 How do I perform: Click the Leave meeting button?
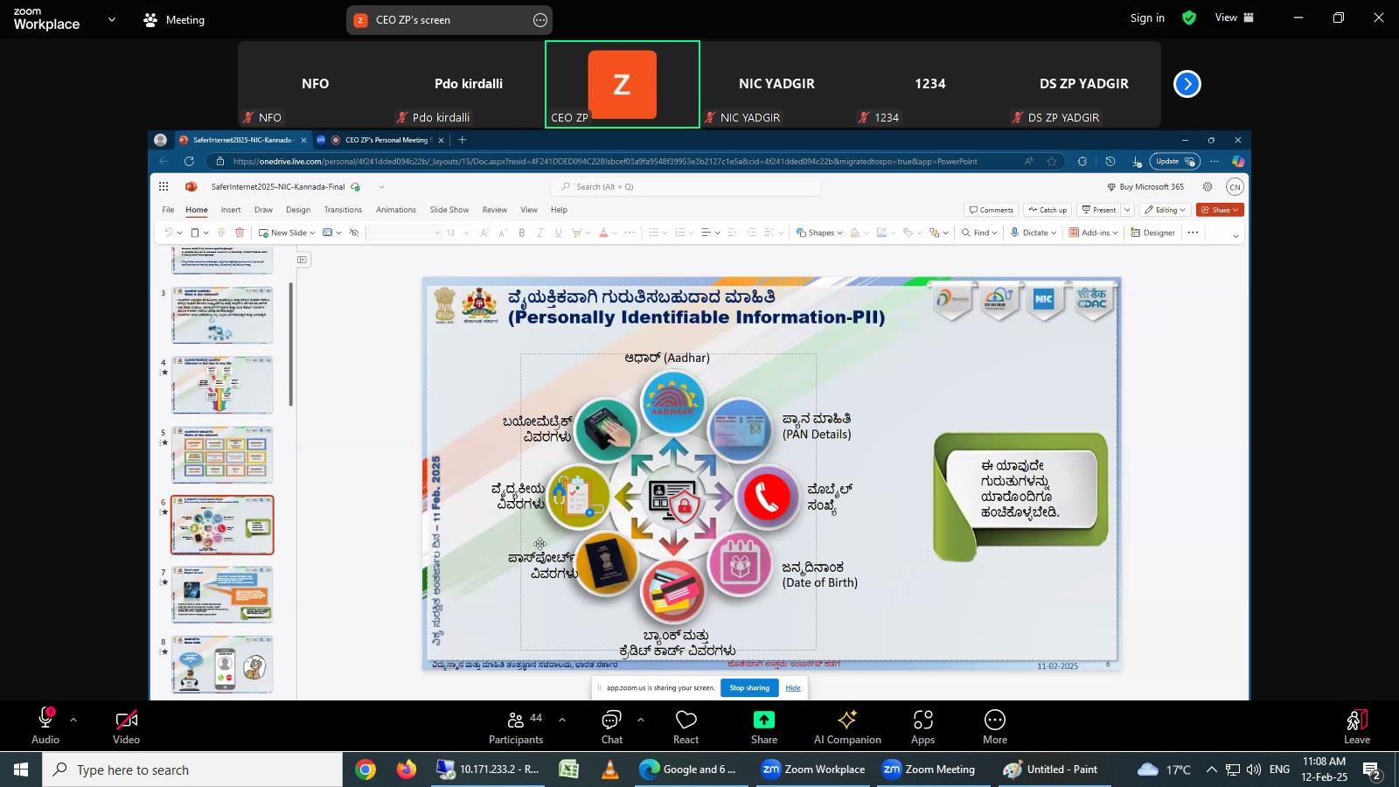1357,727
